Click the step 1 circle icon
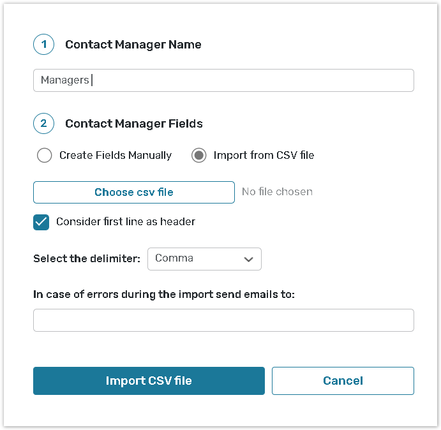441x430 pixels. click(x=43, y=45)
